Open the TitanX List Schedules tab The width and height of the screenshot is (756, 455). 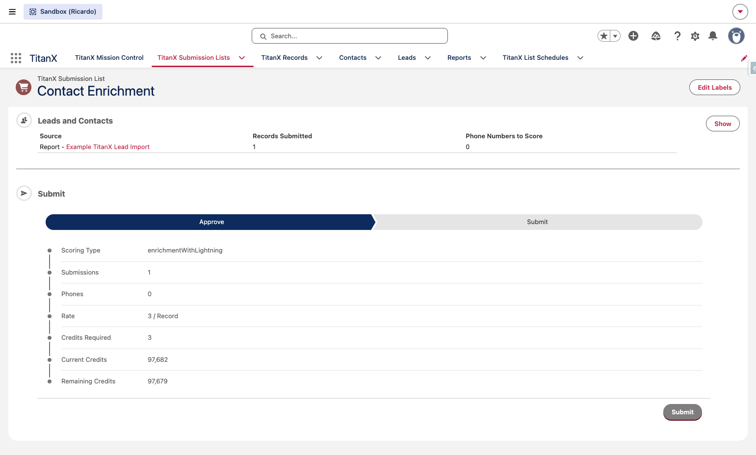coord(536,58)
